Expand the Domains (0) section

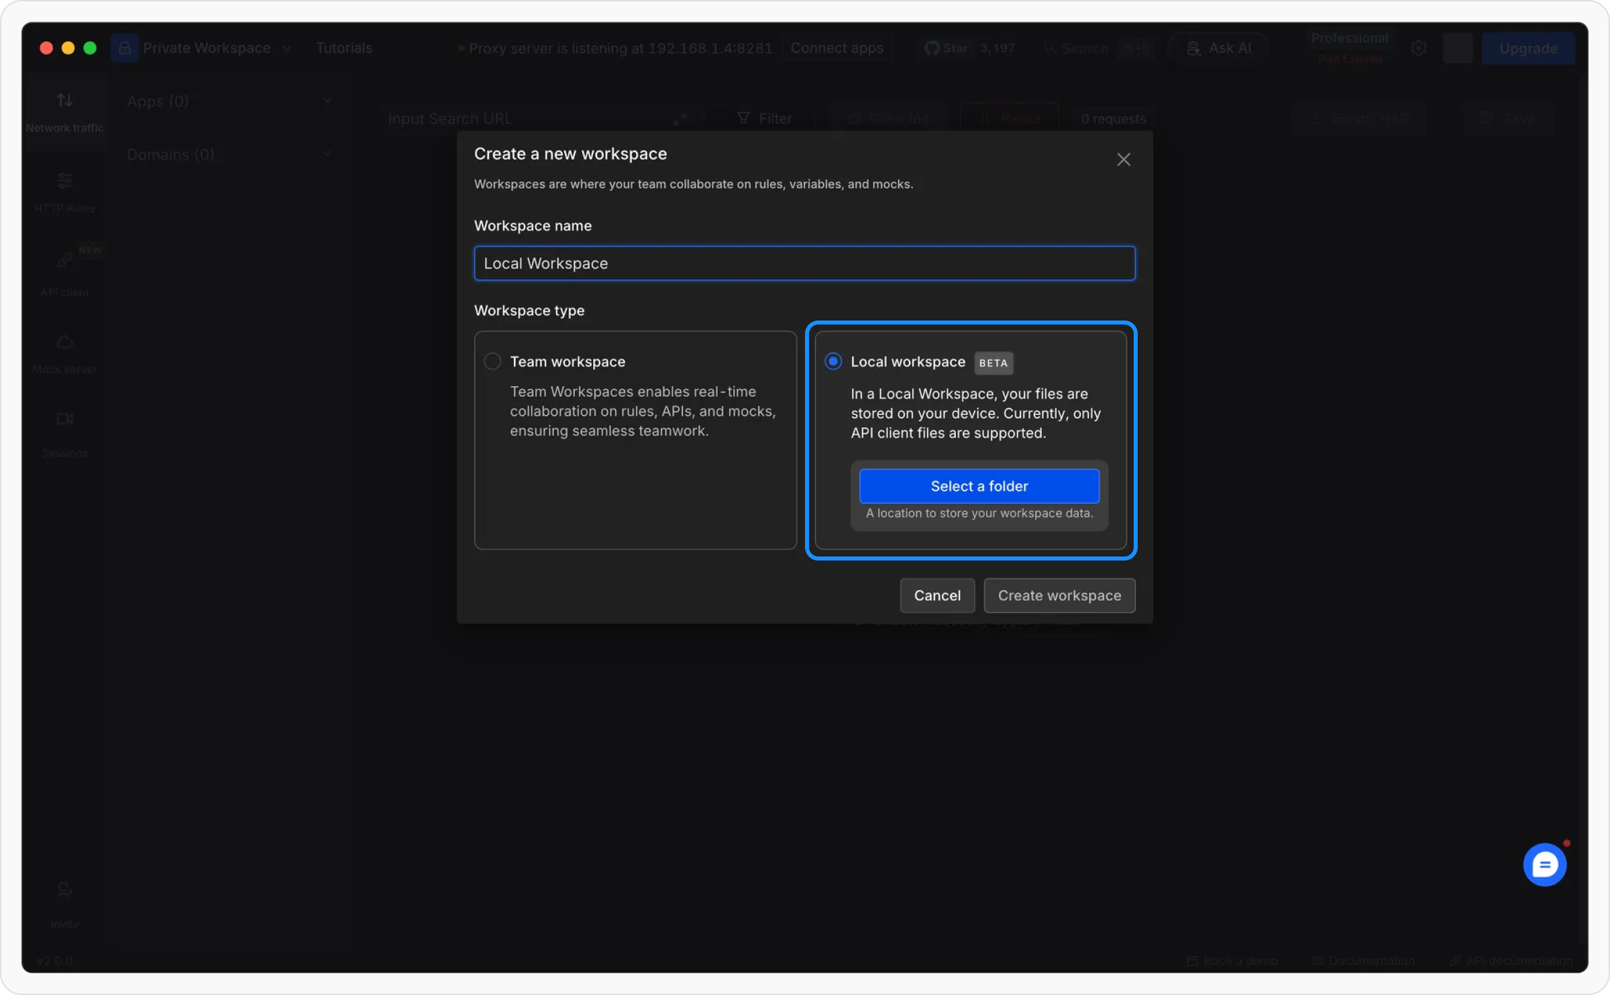tap(327, 154)
